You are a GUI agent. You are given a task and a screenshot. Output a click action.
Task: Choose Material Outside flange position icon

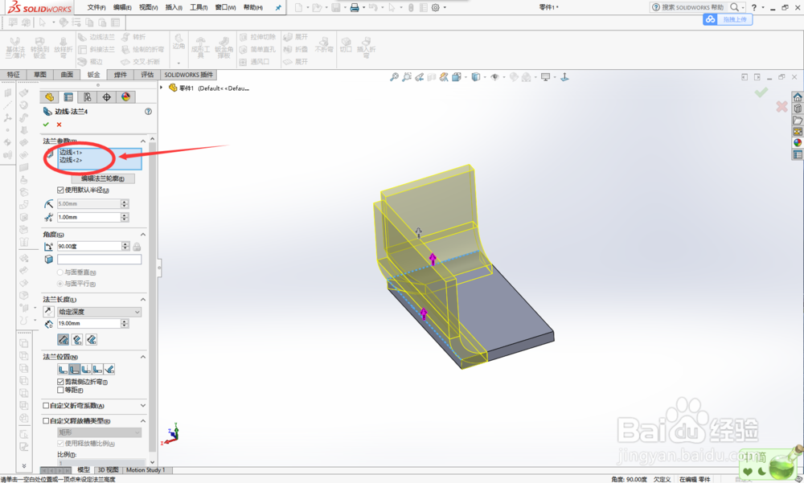pos(74,369)
